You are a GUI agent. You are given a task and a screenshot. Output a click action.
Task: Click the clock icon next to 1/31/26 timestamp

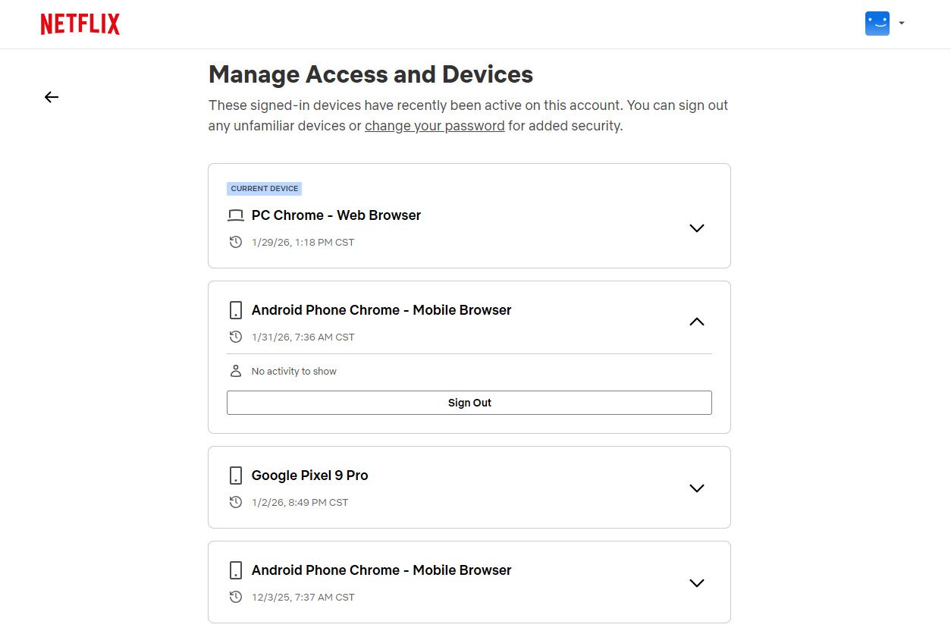point(236,337)
